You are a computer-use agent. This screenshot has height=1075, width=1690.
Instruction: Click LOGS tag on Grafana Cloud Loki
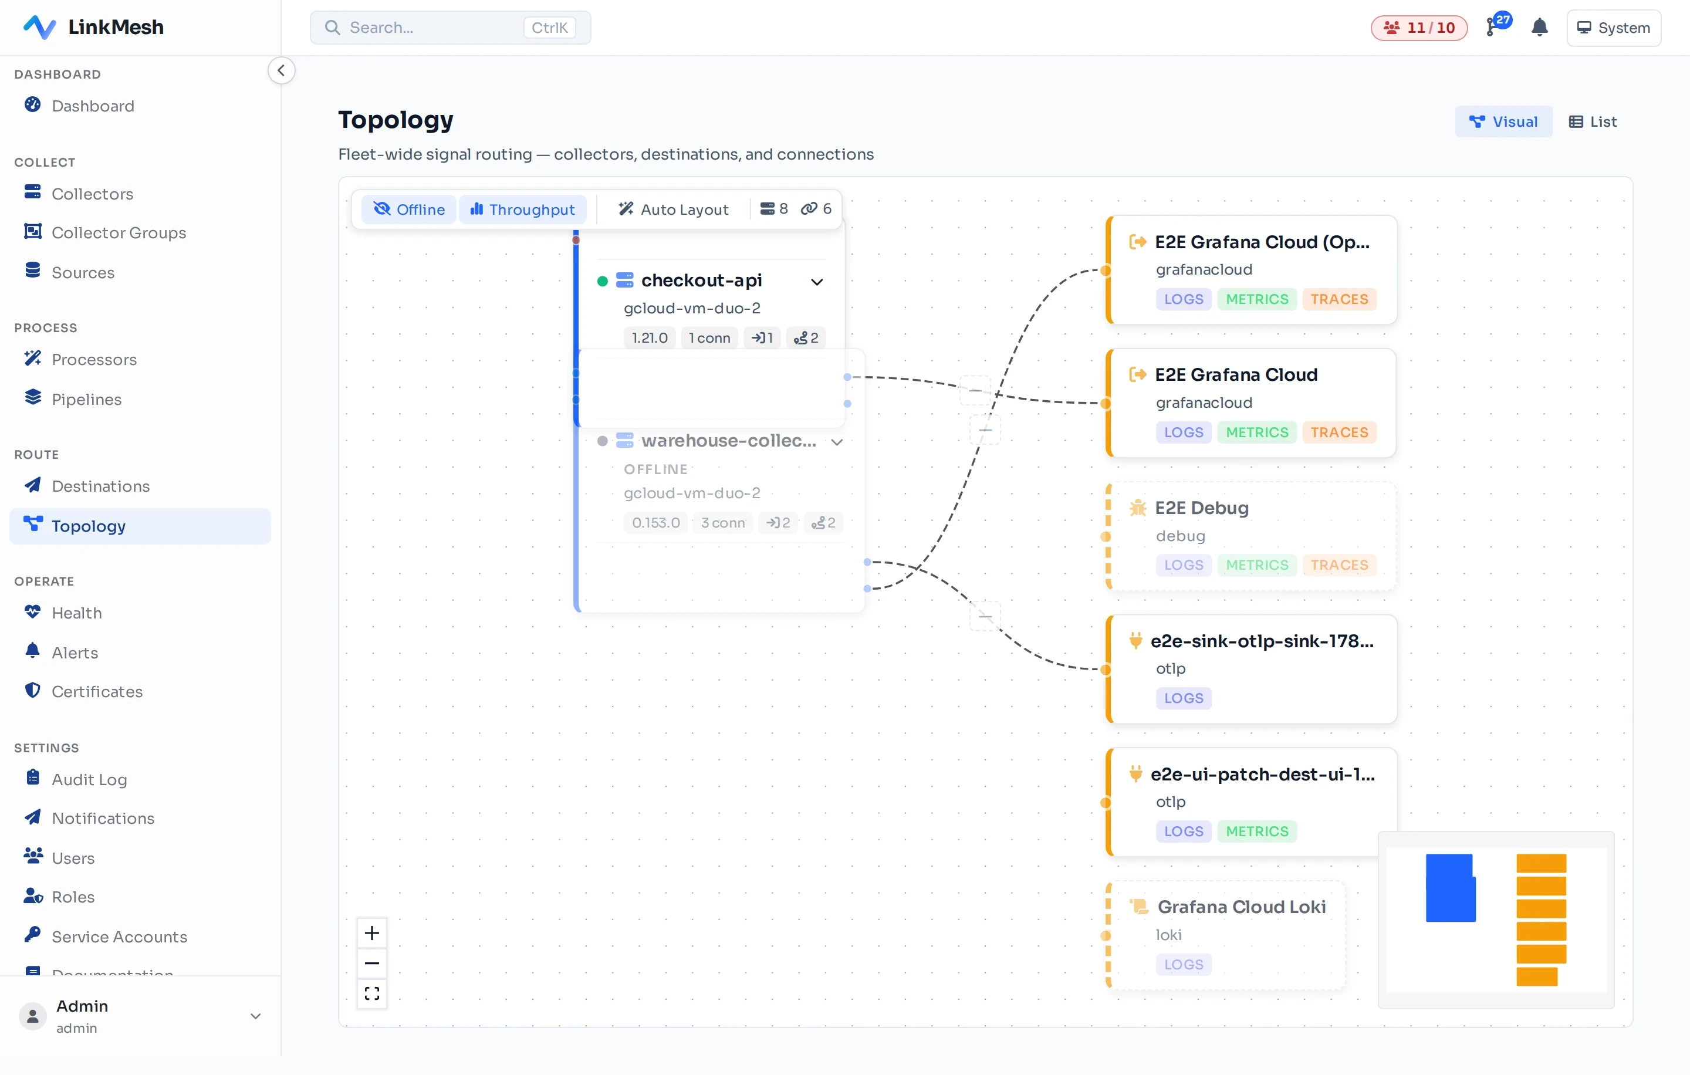[x=1183, y=964]
